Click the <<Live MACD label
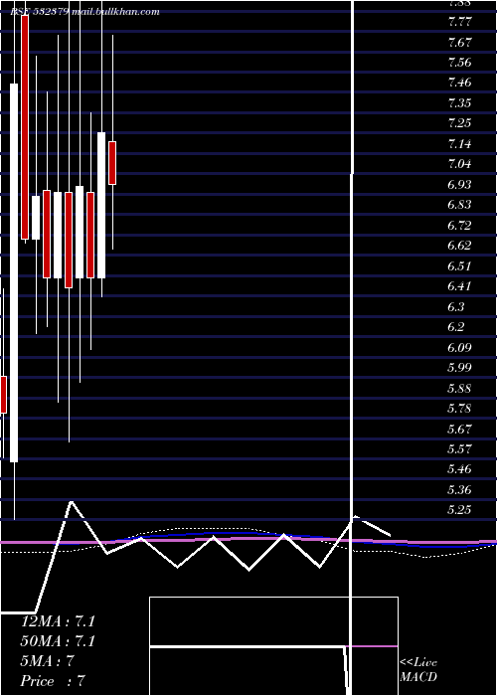Image resolution: width=497 pixels, height=696 pixels. point(418,670)
